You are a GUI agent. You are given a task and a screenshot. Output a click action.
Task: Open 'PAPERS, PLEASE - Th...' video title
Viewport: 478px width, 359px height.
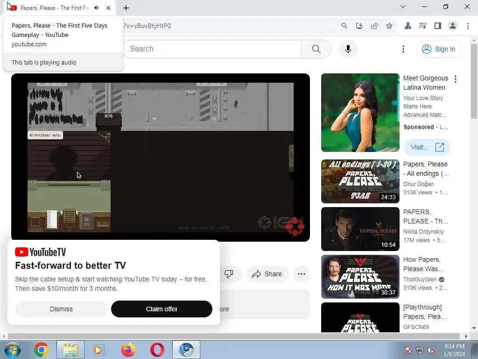point(426,216)
